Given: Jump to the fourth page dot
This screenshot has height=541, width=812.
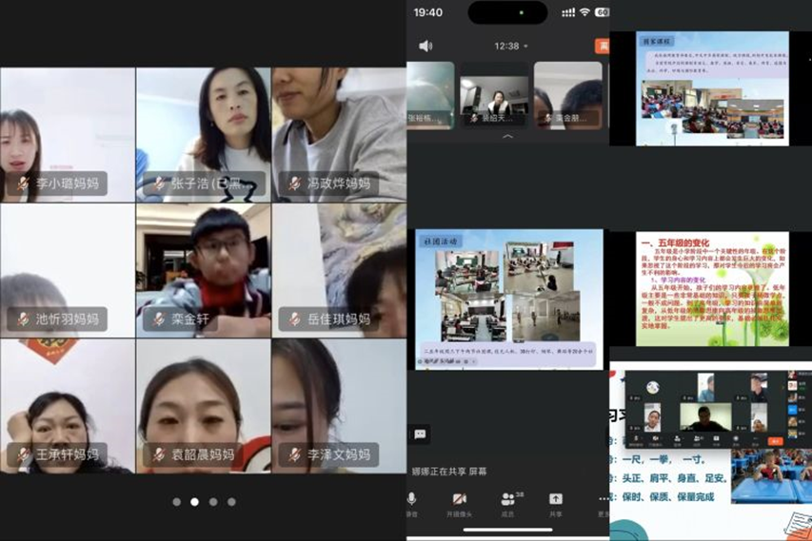Looking at the screenshot, I should (x=231, y=501).
